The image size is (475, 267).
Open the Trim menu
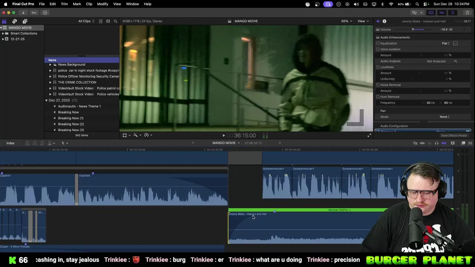[x=64, y=4]
